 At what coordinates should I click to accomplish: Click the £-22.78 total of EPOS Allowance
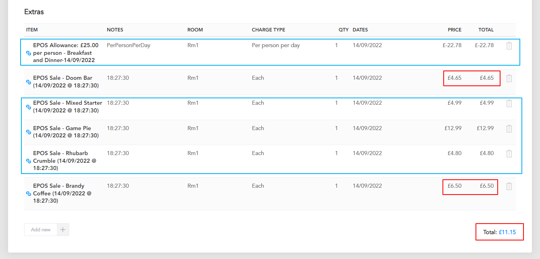point(484,46)
